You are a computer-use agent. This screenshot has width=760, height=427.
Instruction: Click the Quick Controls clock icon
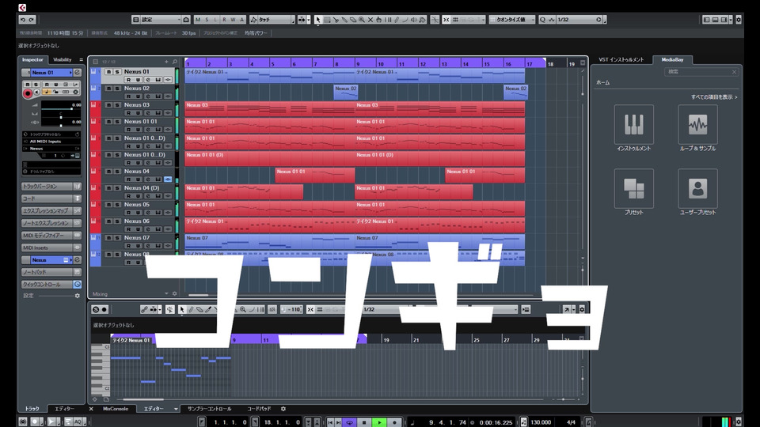point(77,284)
